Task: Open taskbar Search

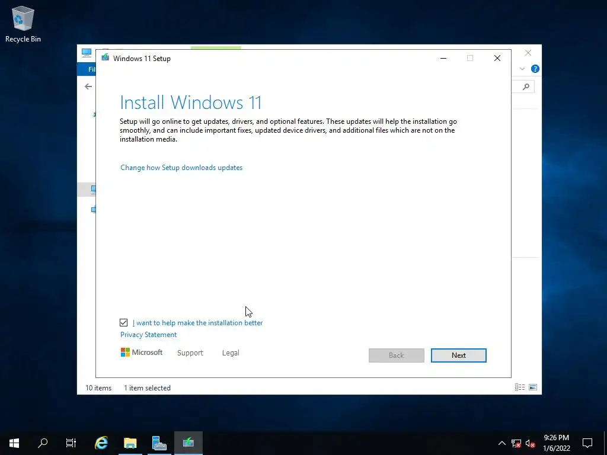Action: 43,443
